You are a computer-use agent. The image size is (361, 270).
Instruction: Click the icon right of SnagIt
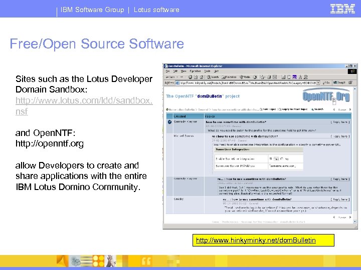tap(350, 82)
